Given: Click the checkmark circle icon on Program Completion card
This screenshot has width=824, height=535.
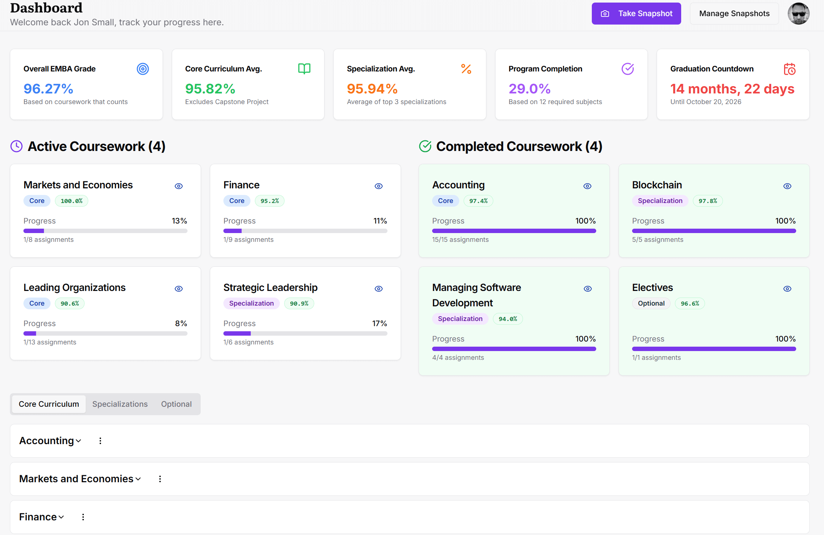Looking at the screenshot, I should click(627, 69).
